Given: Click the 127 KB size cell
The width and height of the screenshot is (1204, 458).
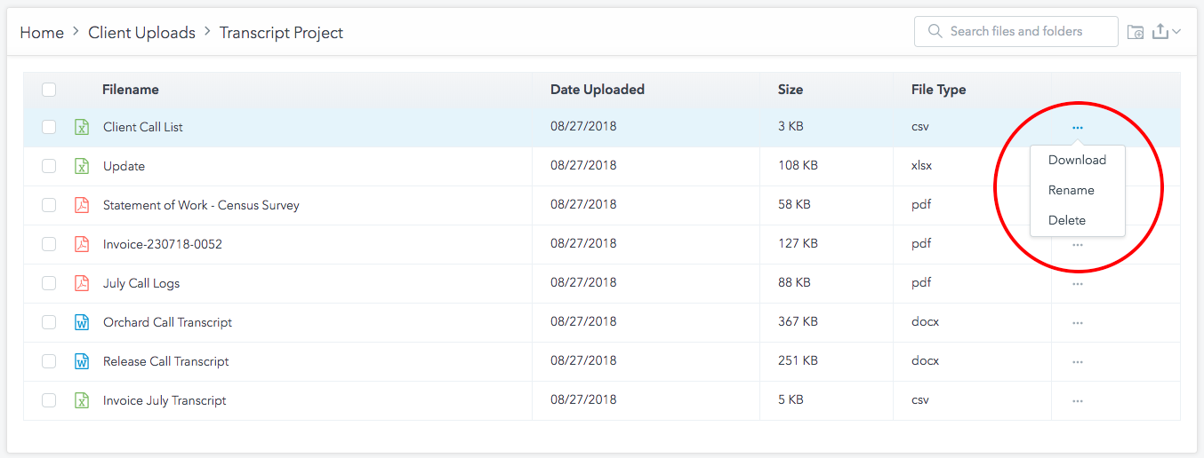Looking at the screenshot, I should click(798, 244).
